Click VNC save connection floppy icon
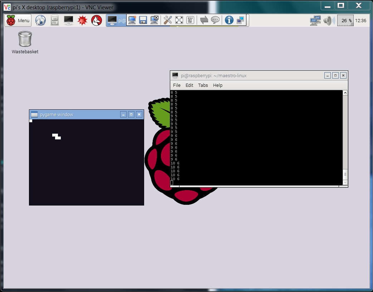 tap(143, 20)
